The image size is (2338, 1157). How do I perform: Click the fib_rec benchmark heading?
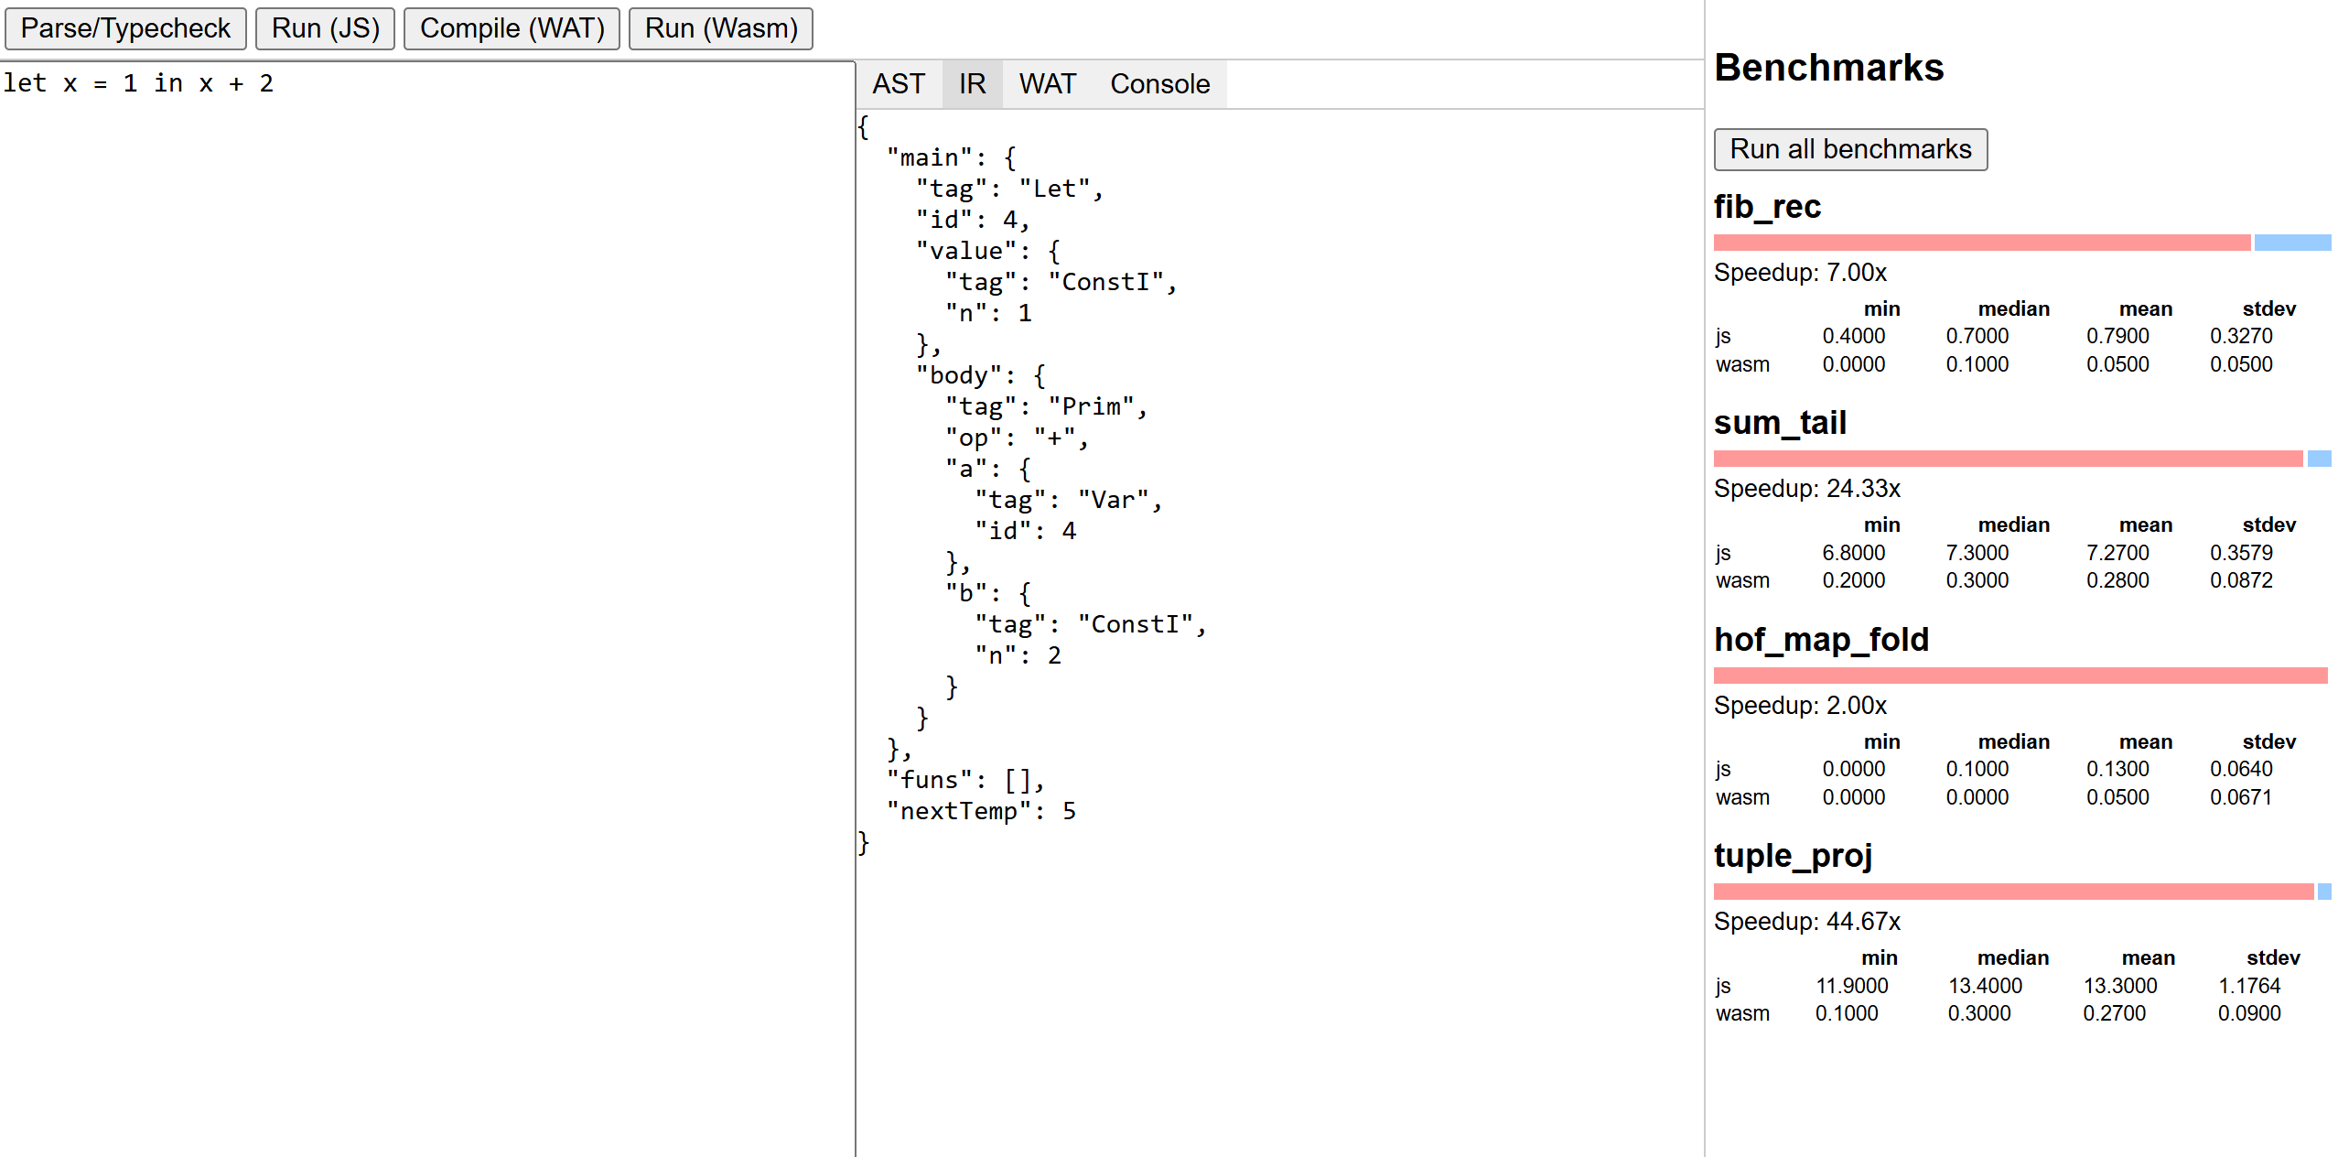tap(1767, 207)
